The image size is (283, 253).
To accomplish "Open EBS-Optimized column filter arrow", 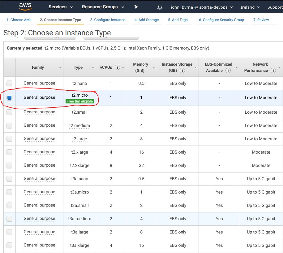I will pyautogui.click(x=237, y=68).
